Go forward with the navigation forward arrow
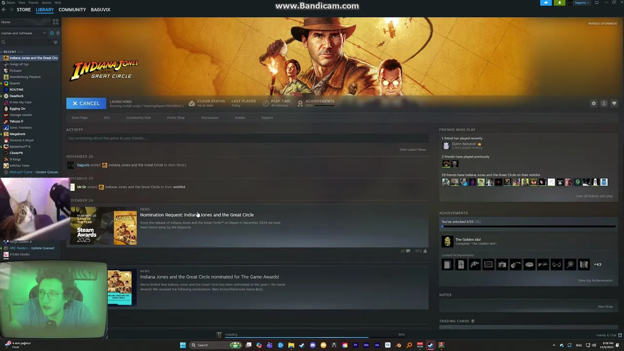Viewport: 624px width, 351px height. click(x=11, y=10)
